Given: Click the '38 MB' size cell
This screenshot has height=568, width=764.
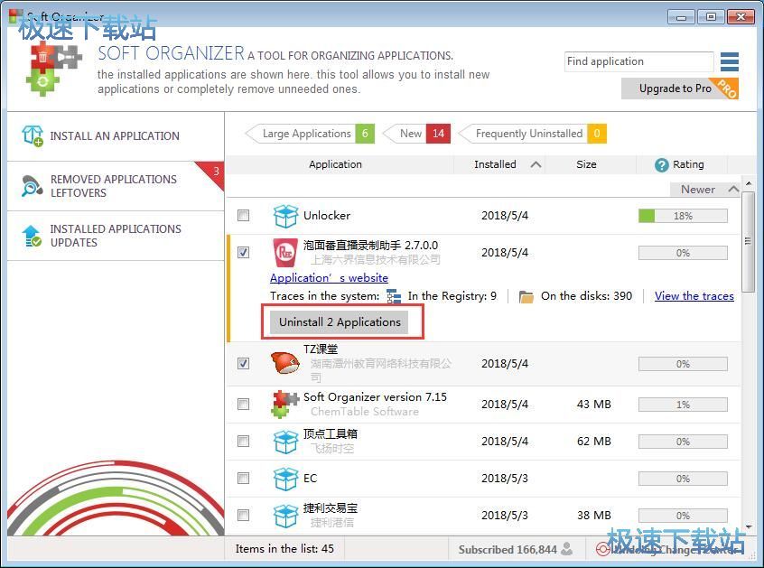Looking at the screenshot, I should 594,516.
